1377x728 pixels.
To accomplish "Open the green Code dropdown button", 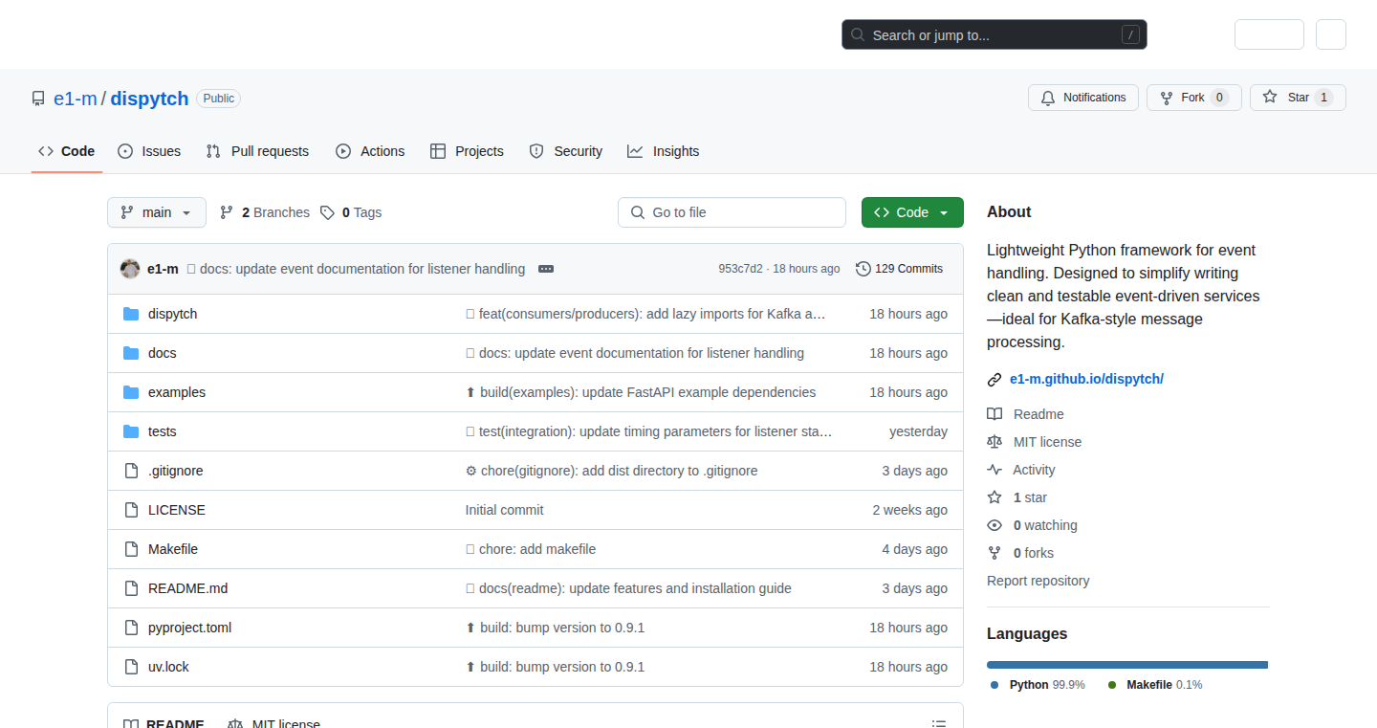I will [912, 212].
